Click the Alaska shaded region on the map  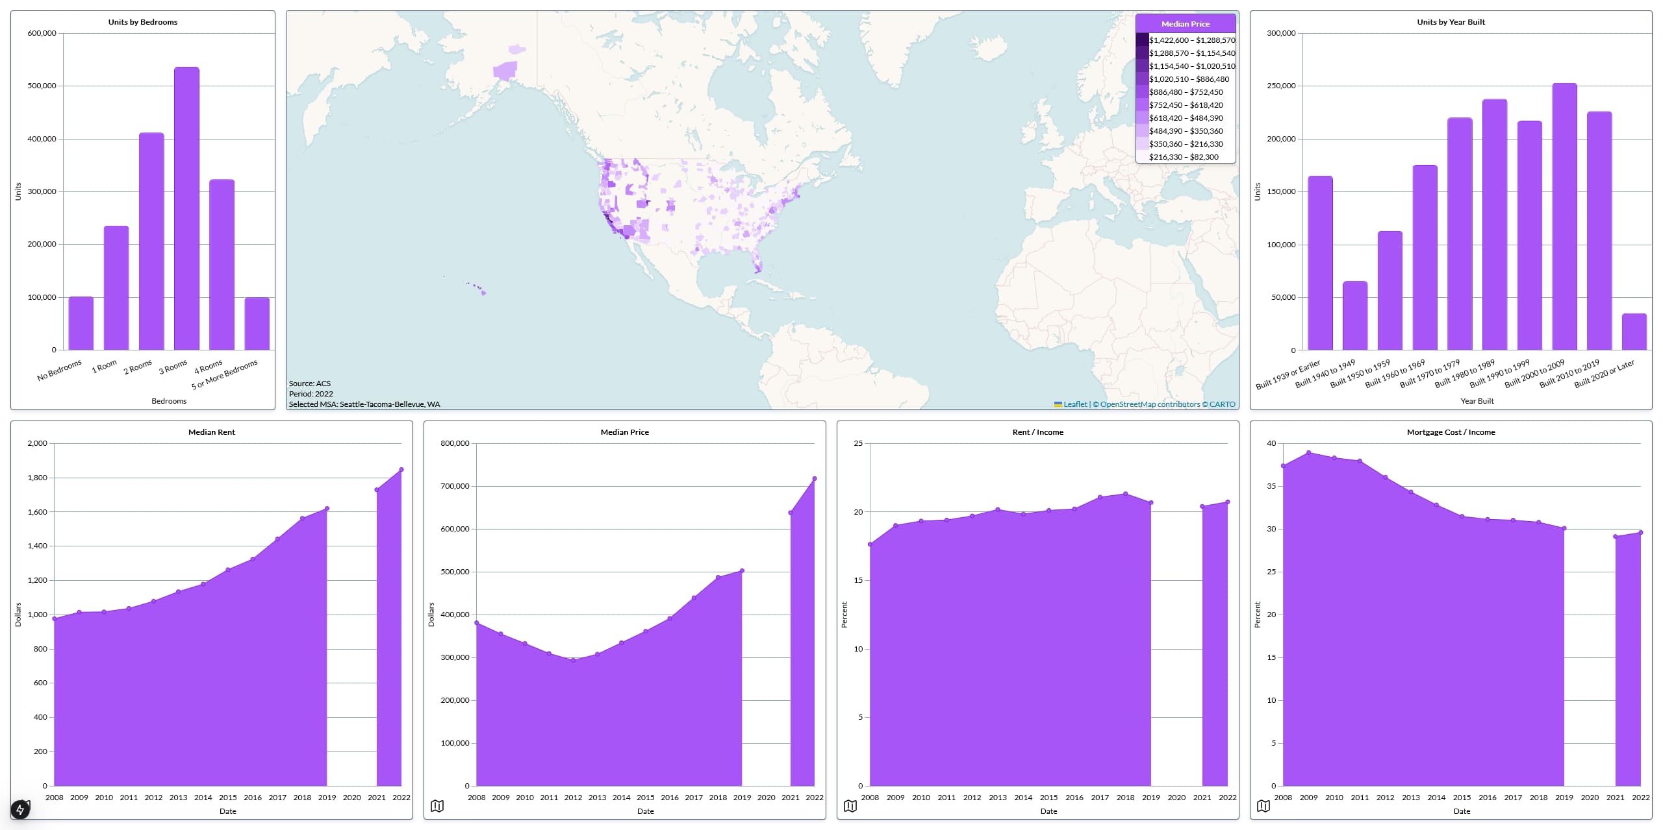[x=505, y=70]
